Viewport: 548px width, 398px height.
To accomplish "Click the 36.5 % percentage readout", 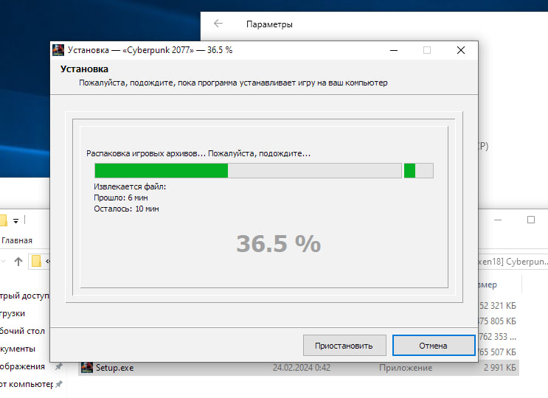I will click(279, 243).
